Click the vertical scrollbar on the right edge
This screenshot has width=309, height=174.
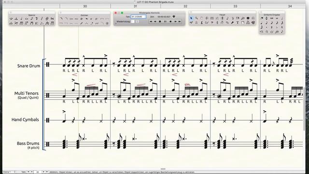tap(304, 108)
